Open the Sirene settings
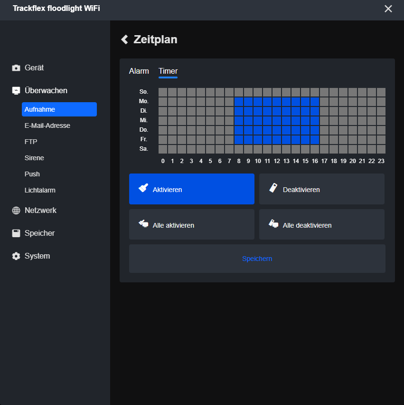Viewport: 404px width, 405px height. [x=34, y=158]
